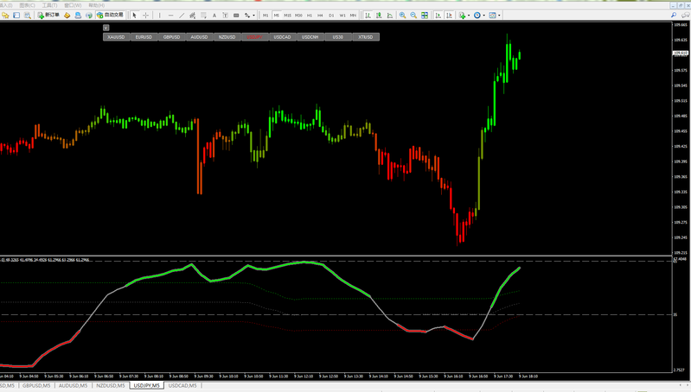691x392 pixels.
Task: Open the USDCAD,M5 chart tab
Action: pos(182,386)
